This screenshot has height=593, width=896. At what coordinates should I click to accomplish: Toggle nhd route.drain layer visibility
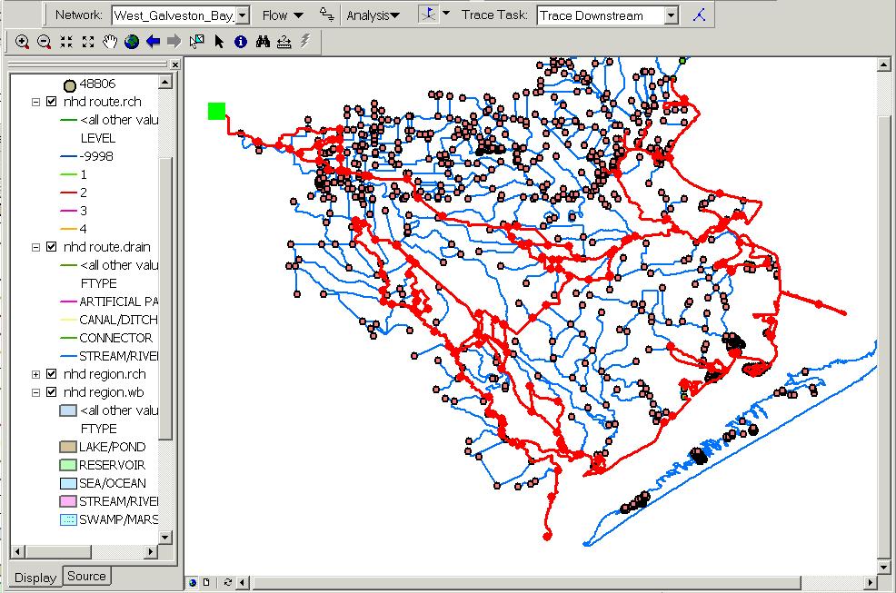click(52, 247)
